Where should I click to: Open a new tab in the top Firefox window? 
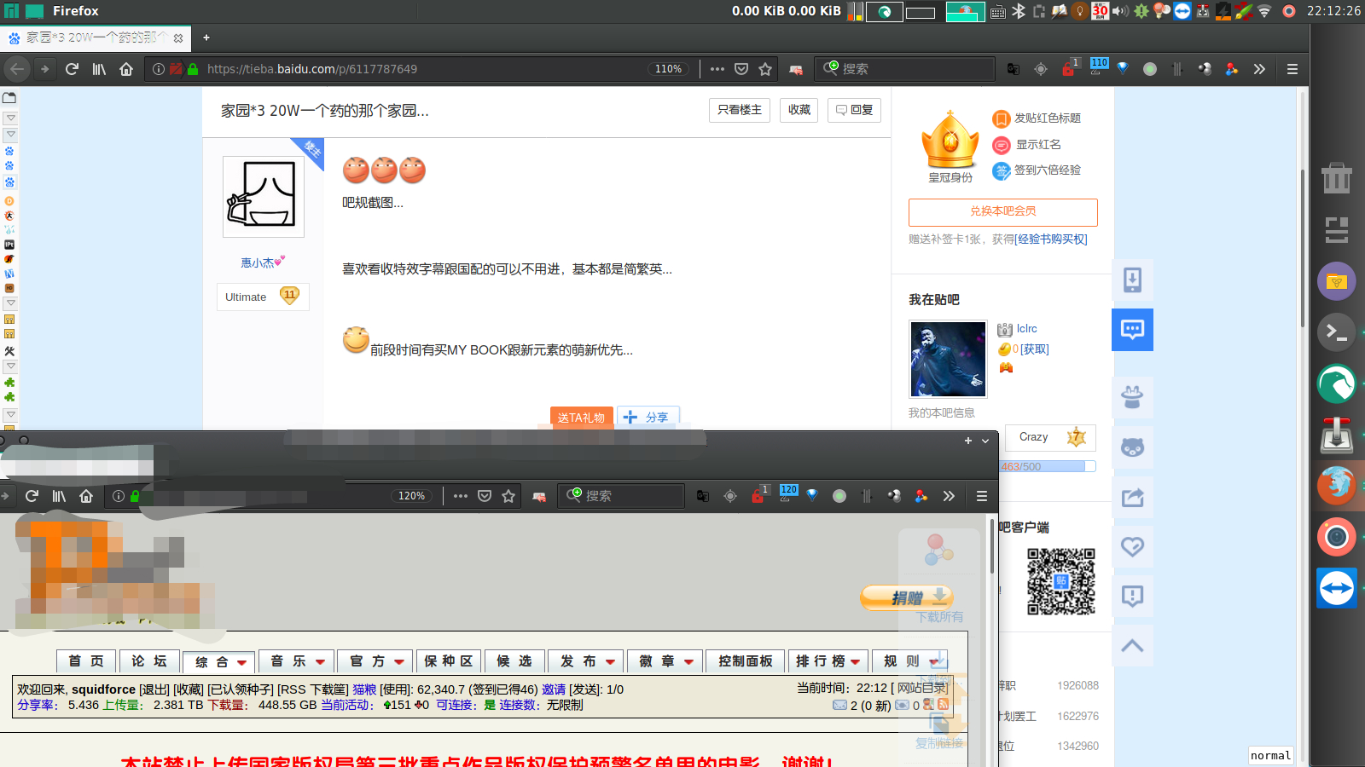point(206,37)
